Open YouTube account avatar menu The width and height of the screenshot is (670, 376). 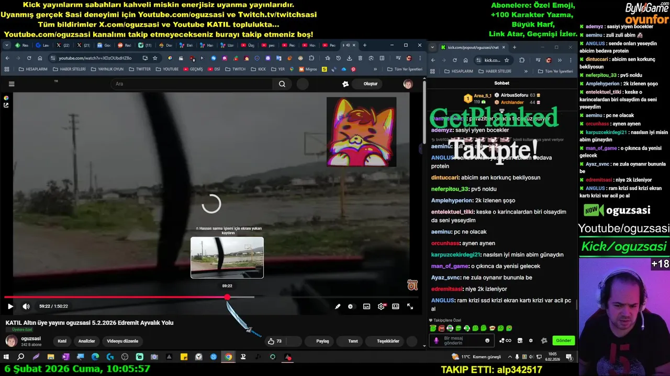pos(408,84)
